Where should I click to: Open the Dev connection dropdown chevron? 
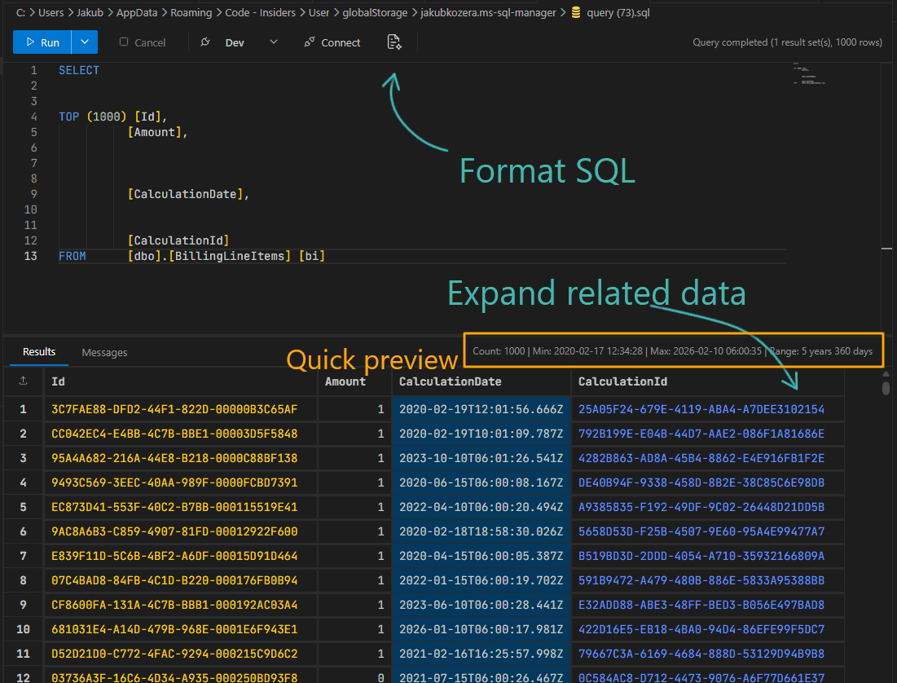point(272,42)
